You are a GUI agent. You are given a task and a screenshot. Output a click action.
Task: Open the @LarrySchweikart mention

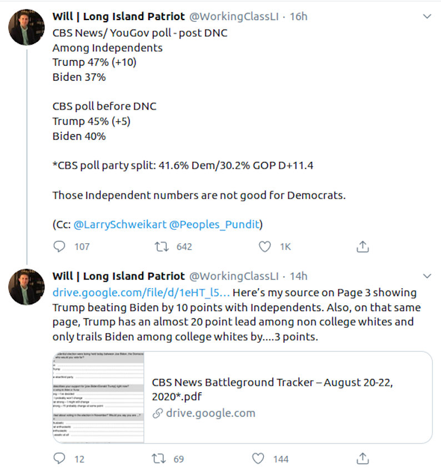119,224
